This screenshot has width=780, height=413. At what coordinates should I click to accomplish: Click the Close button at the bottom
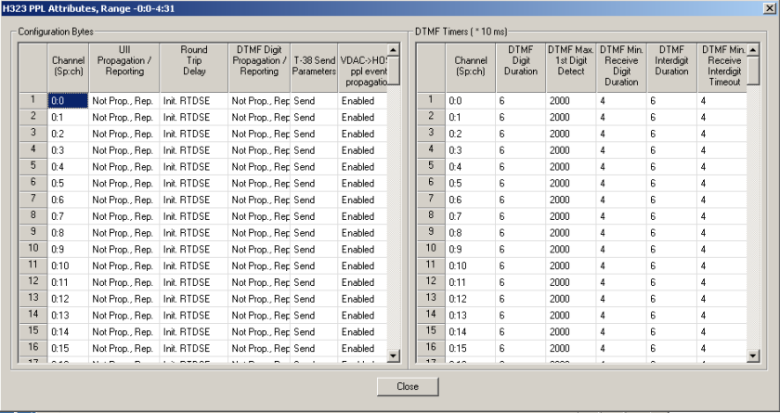(407, 385)
